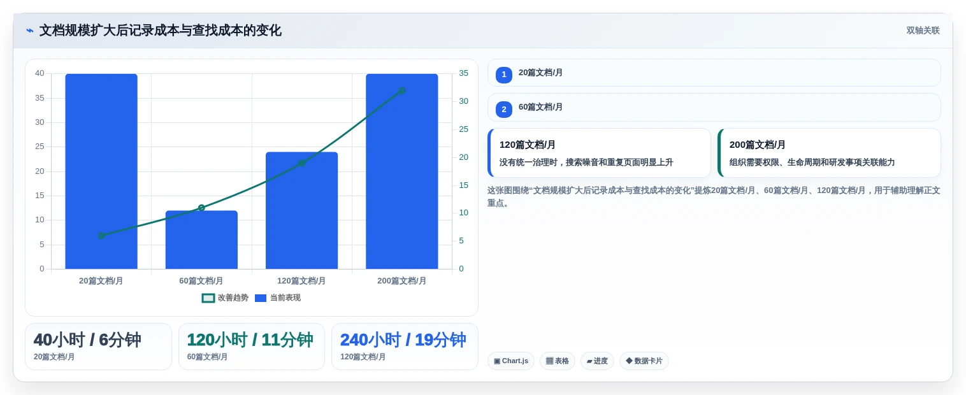Click the 240小时 / 19分钟 stat card

[x=405, y=347]
